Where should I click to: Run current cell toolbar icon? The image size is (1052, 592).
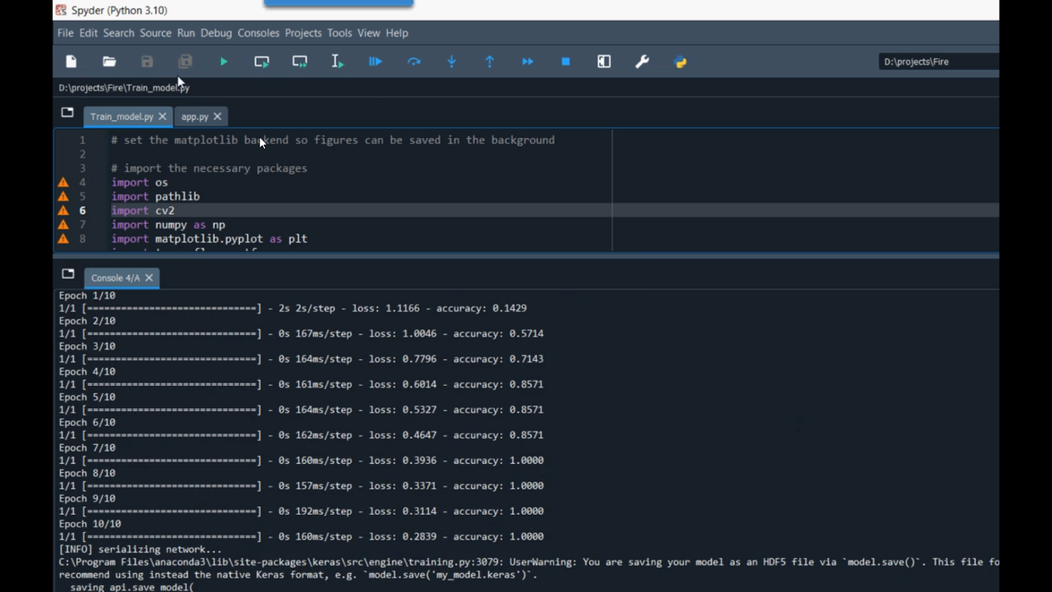262,62
